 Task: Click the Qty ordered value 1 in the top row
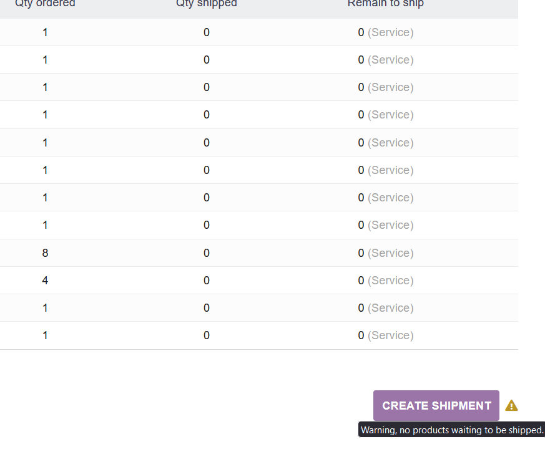(45, 32)
